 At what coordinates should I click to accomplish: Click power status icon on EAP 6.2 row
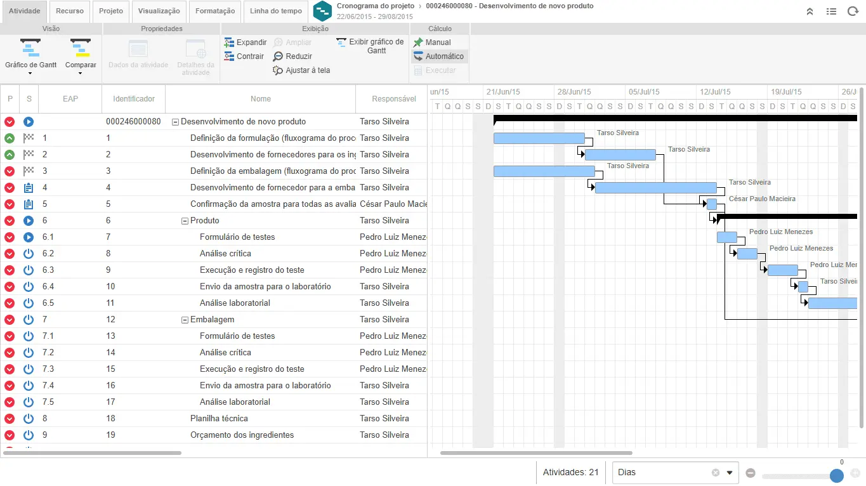pyautogui.click(x=29, y=254)
